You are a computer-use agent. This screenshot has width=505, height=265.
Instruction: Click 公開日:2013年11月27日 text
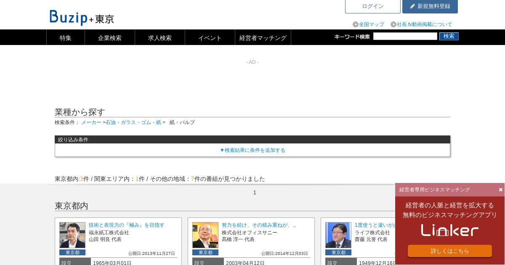click(151, 254)
